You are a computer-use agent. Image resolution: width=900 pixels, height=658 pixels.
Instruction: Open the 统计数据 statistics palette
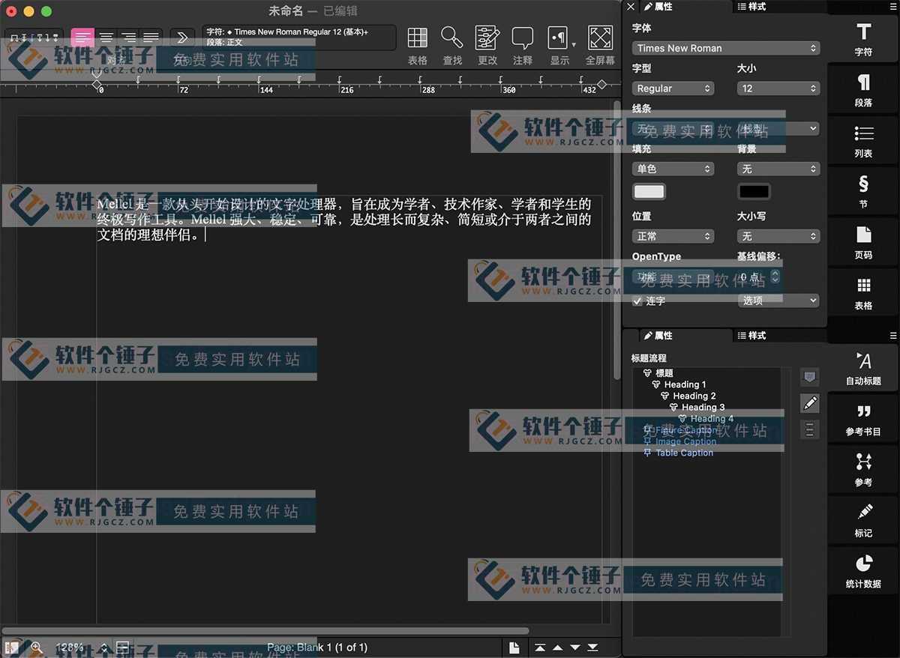click(863, 572)
